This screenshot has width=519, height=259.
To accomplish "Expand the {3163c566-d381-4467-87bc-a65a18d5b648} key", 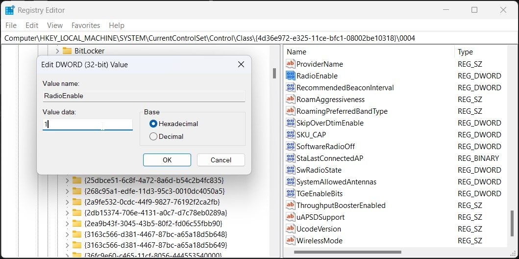I will 67,234.
